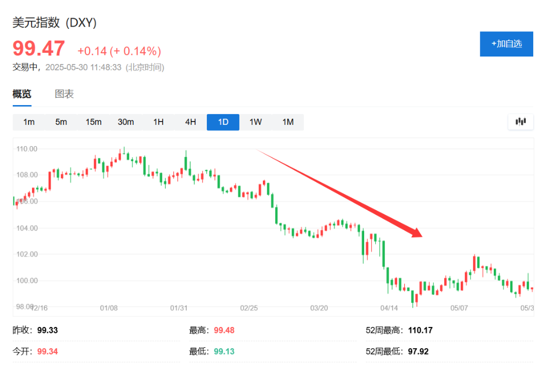Click the +加自选 watchlist button
The image size is (546, 368).
tap(506, 44)
